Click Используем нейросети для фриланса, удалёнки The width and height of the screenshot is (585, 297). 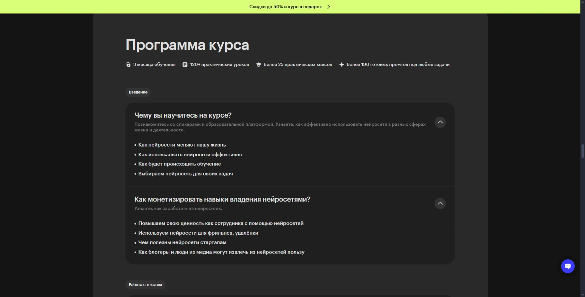pos(198,233)
